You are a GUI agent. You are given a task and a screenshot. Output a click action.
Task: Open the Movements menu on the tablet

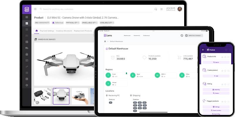pos(137,35)
